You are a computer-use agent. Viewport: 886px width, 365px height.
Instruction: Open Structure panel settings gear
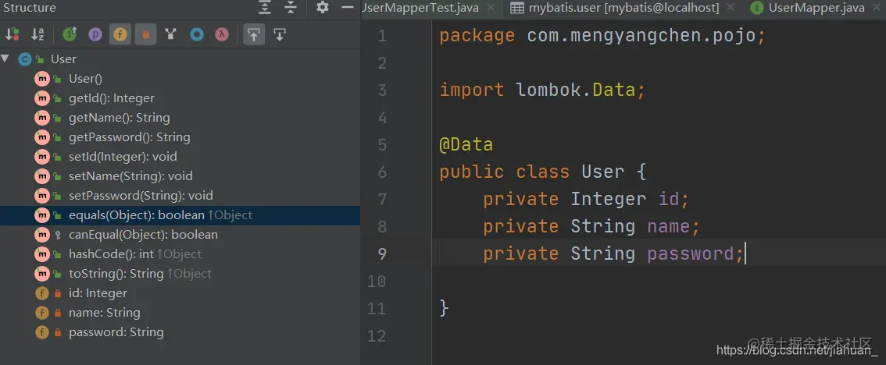click(322, 7)
